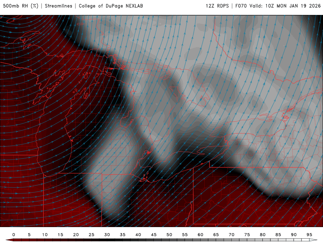Screen dimensions: 323x242
Task: Click the "35" label on the color scale
Action: click(x=123, y=235)
